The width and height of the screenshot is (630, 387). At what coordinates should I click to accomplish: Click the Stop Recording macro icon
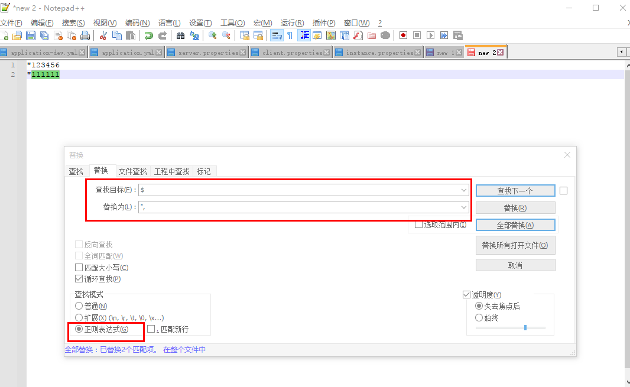[x=417, y=36]
